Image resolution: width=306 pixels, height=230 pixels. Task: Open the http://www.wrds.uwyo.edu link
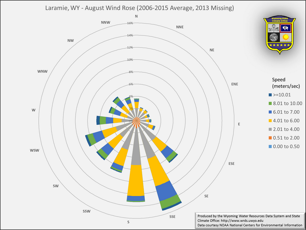pyautogui.click(x=242, y=221)
